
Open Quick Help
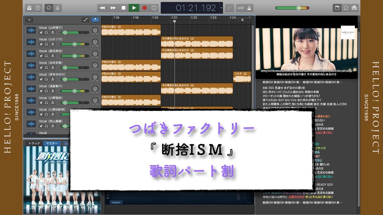[x=38, y=8]
